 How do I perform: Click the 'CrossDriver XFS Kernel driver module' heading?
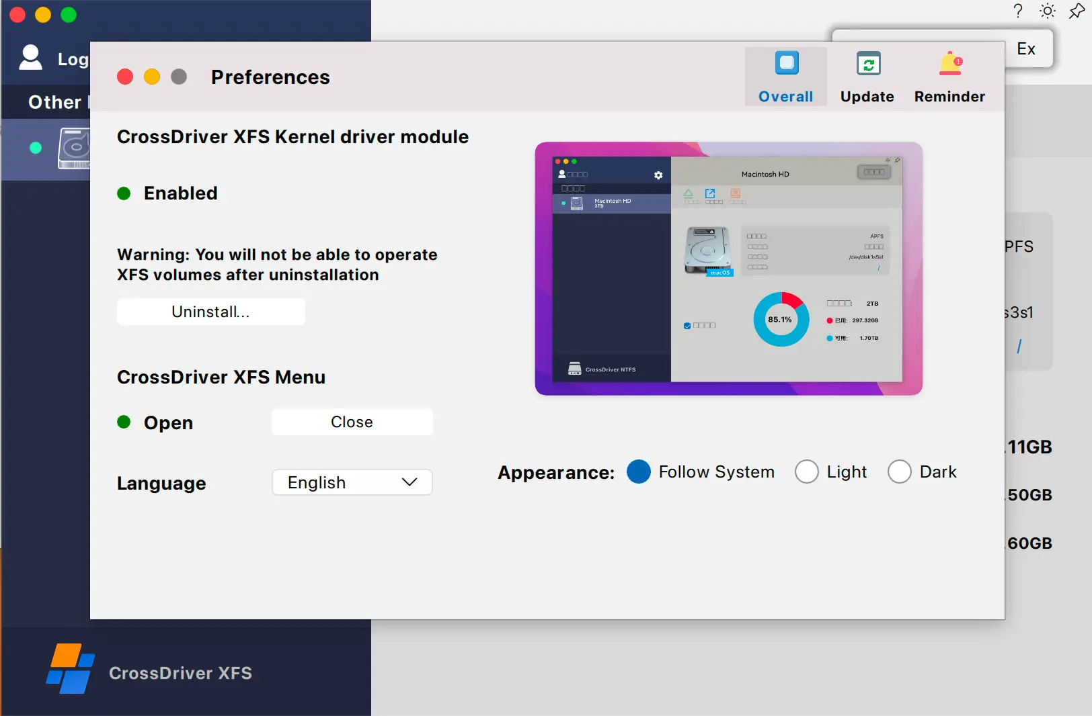tap(293, 137)
